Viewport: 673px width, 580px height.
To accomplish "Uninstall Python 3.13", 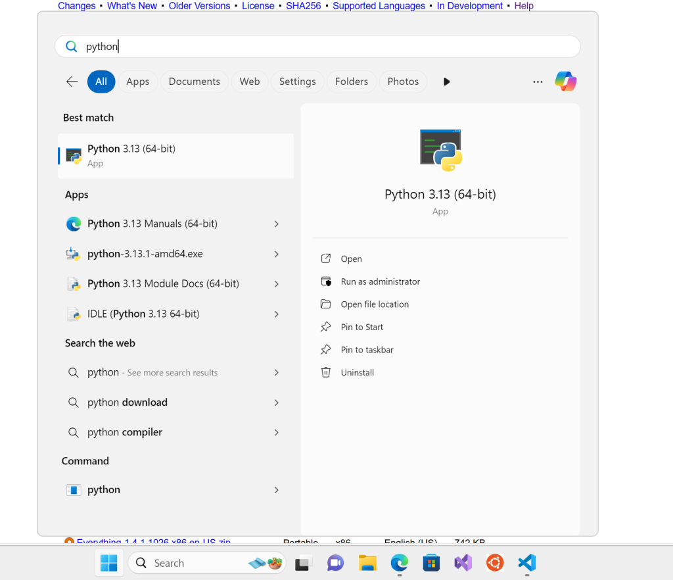I will click(x=357, y=373).
